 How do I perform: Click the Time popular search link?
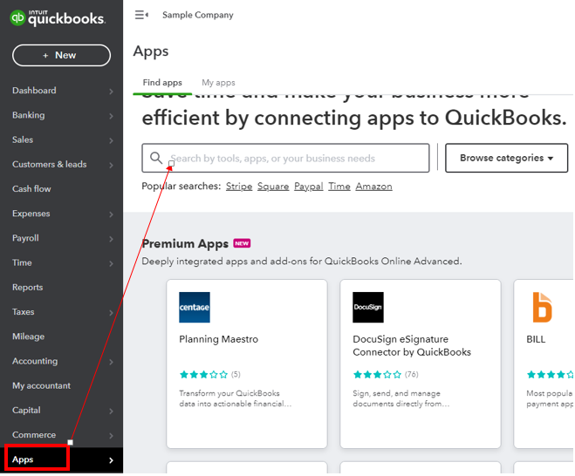pyautogui.click(x=339, y=187)
